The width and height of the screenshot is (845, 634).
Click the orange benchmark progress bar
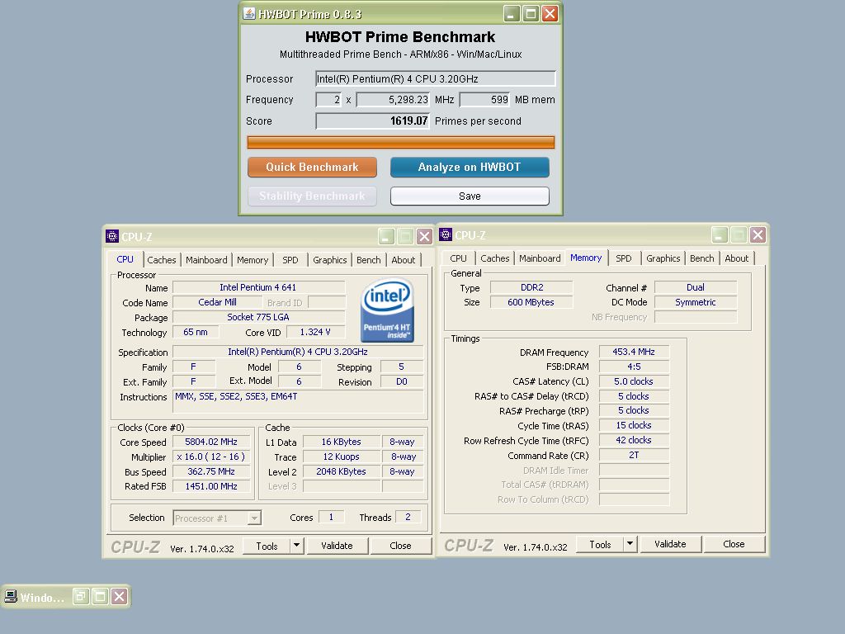point(401,142)
